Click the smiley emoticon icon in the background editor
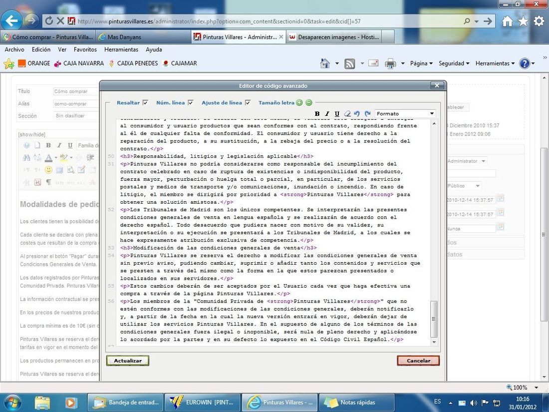 (x=48, y=170)
